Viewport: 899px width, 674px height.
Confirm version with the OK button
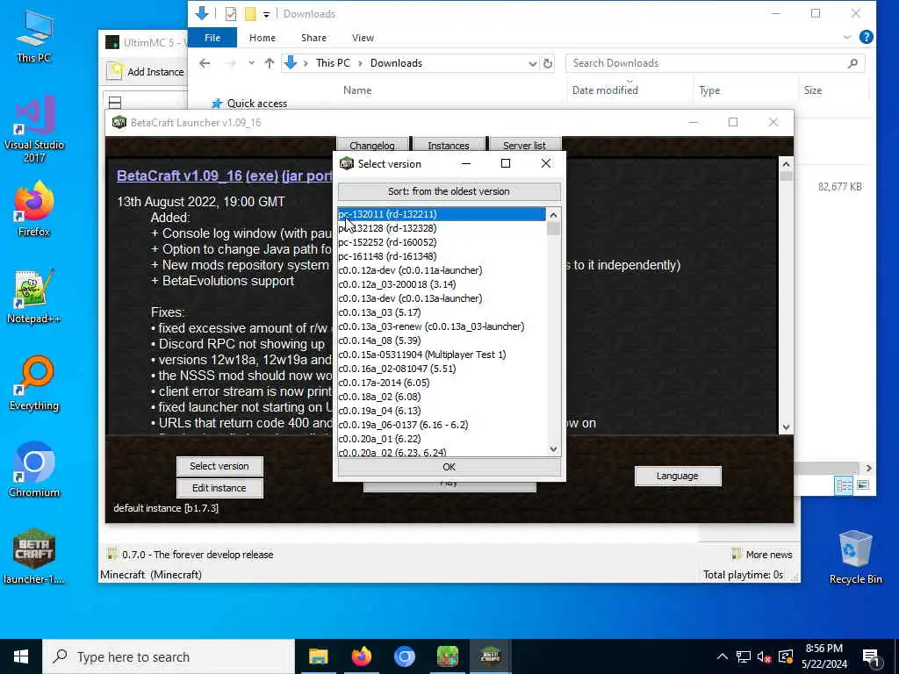pos(449,467)
